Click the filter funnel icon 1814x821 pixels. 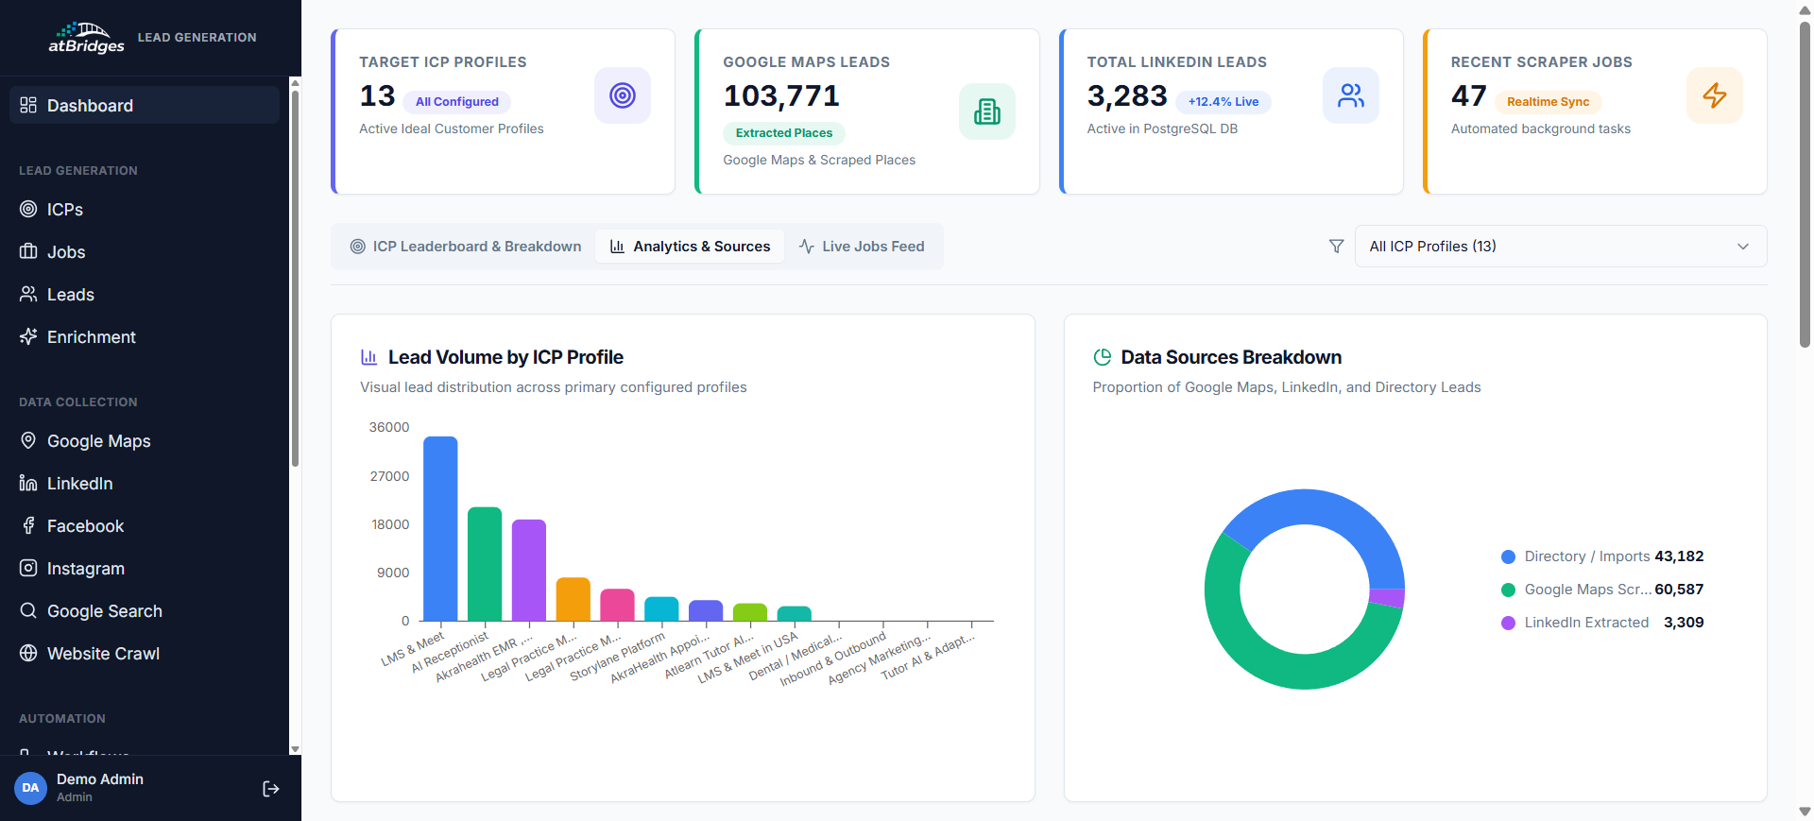coord(1336,247)
